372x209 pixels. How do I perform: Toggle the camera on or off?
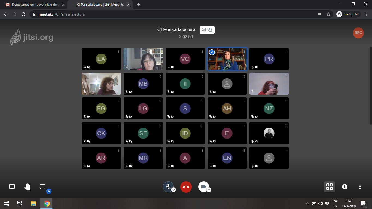tap(203, 187)
